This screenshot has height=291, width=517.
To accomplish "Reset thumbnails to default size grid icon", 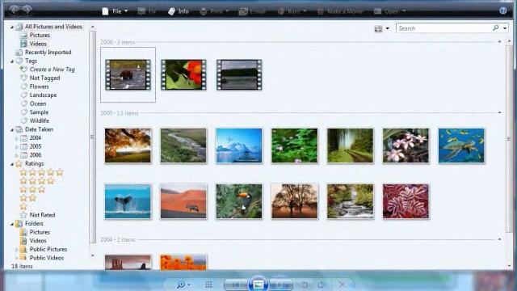I will click(x=208, y=285).
